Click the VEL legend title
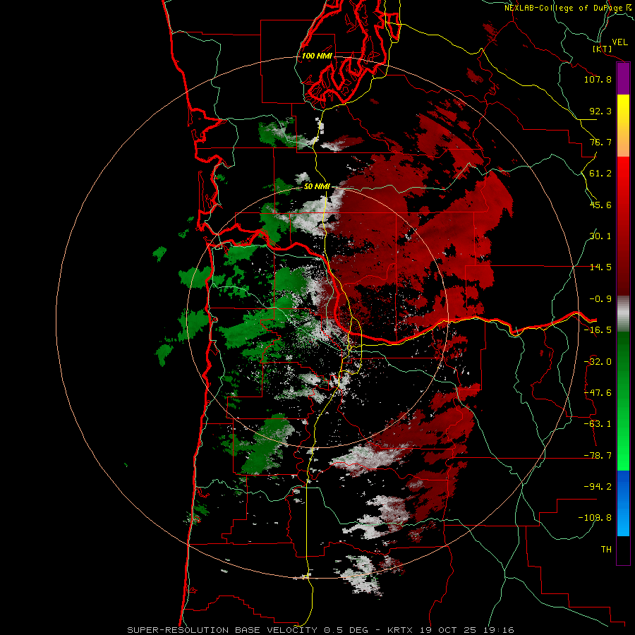Screen dimensions: 635x635 pos(619,42)
